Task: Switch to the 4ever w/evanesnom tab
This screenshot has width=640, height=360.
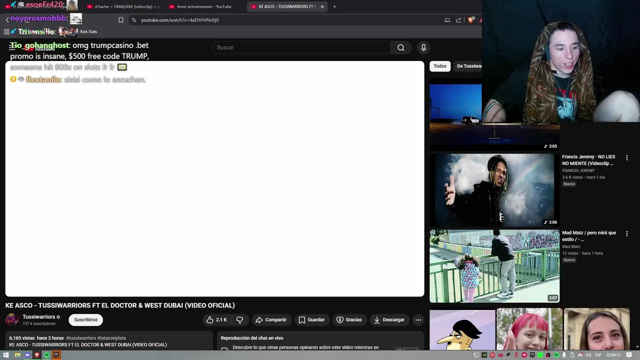Action: coord(204,6)
